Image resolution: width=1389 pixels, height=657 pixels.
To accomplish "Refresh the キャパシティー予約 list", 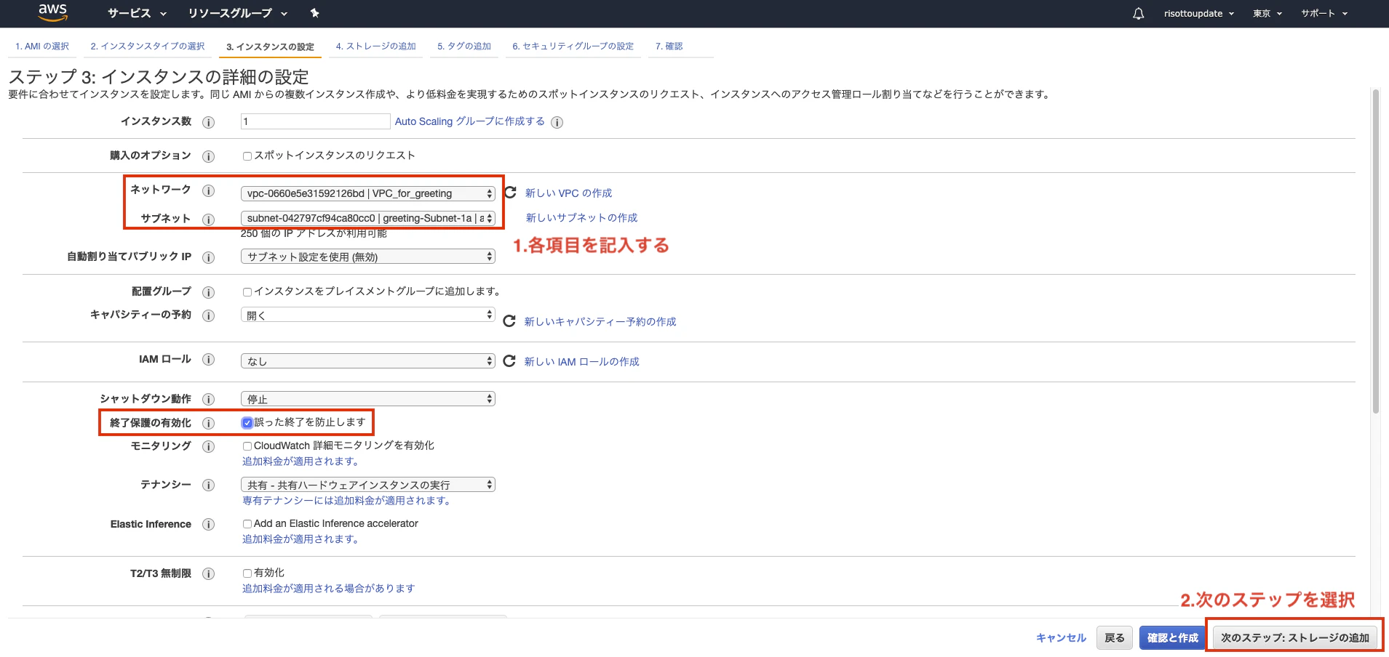I will 509,321.
